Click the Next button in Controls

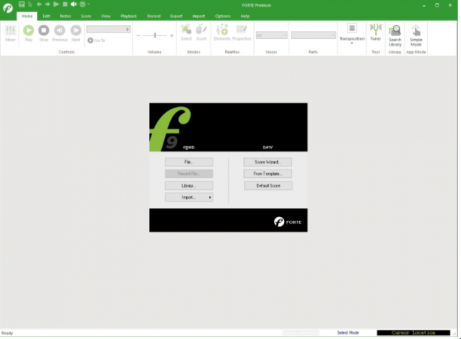tap(76, 33)
